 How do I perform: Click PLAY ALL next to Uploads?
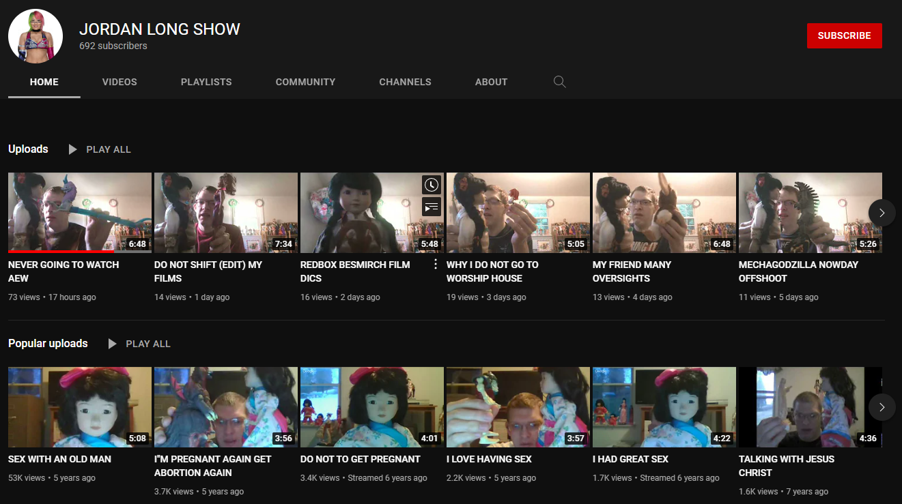click(x=109, y=149)
